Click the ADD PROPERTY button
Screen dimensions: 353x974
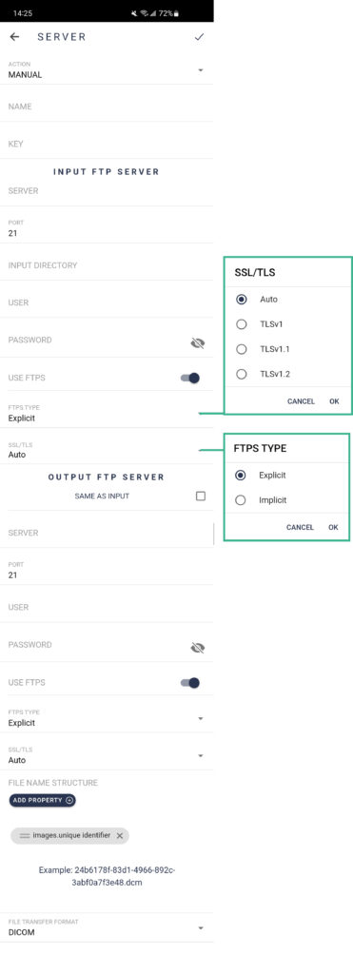[42, 801]
